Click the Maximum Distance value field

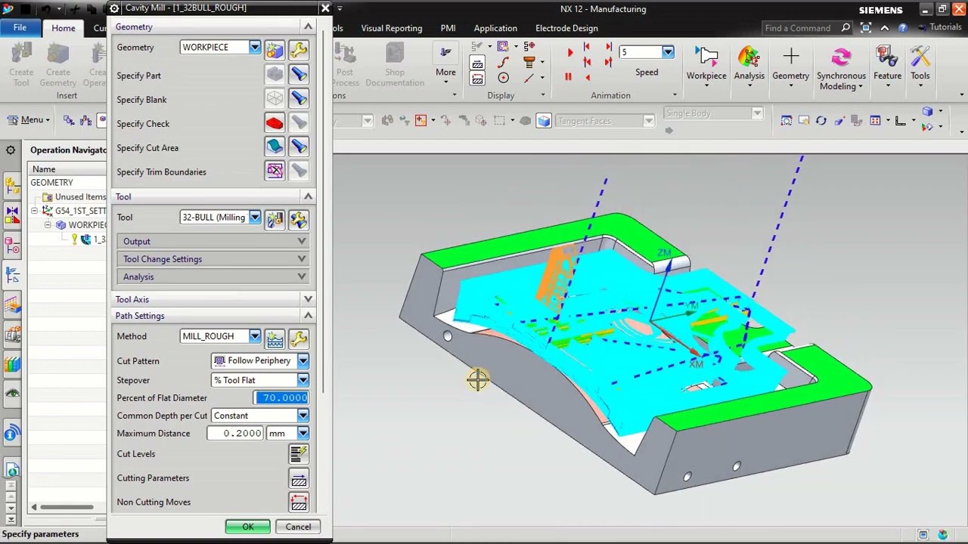point(234,433)
